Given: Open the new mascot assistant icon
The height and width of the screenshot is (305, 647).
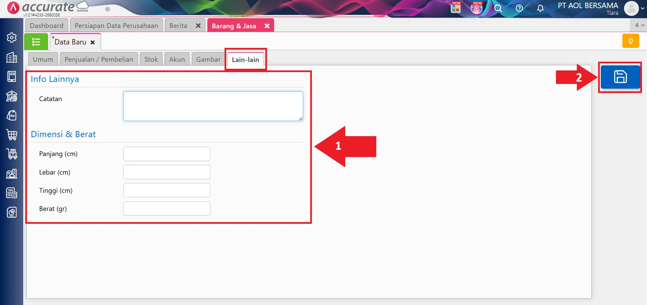Looking at the screenshot, I should coord(476,8).
